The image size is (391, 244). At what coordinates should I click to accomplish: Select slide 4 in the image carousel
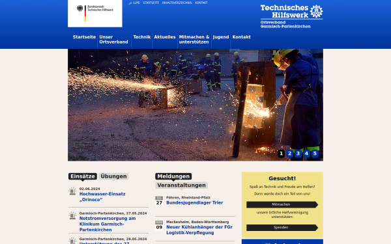306,154
